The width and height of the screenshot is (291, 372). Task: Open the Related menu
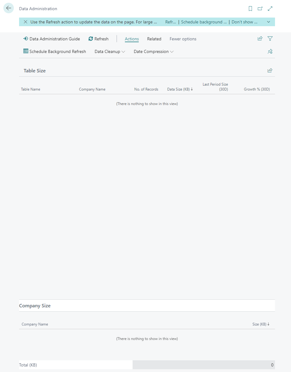point(154,39)
